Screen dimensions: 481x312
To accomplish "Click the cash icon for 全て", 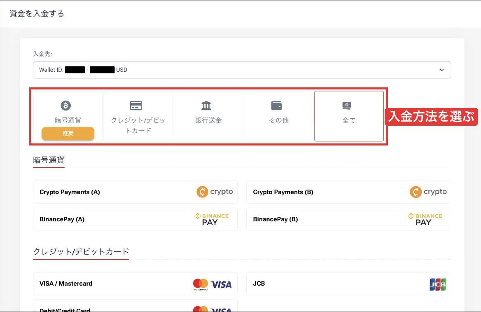I will [x=347, y=106].
